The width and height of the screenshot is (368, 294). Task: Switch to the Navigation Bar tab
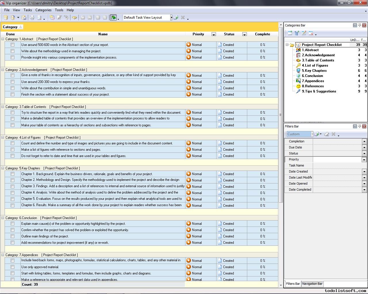(312, 284)
